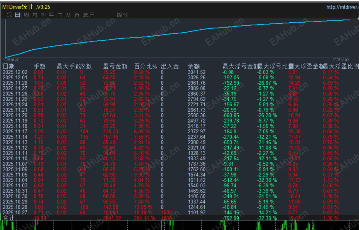
Task: Open the M tab
Action: point(68,15)
